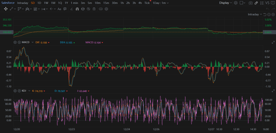Add a comment bubble annotation
276x133 pixels.
click(x=65, y=9)
